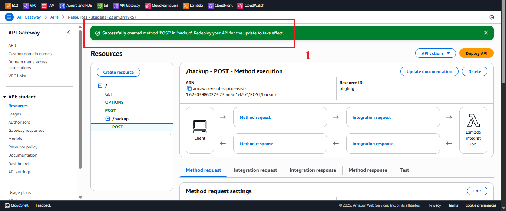Open the Integration request flow box
The width and height of the screenshot is (506, 211).
click(x=393, y=117)
